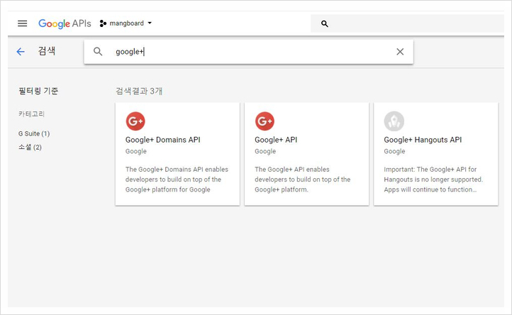Go back using the blue arrow
The height and width of the screenshot is (315, 512).
[x=21, y=52]
